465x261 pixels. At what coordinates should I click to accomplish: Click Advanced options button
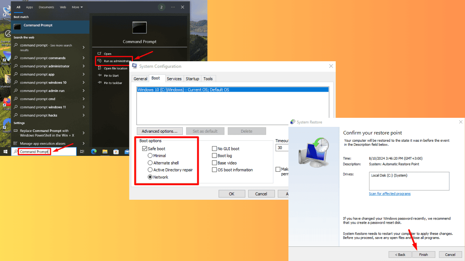click(159, 131)
